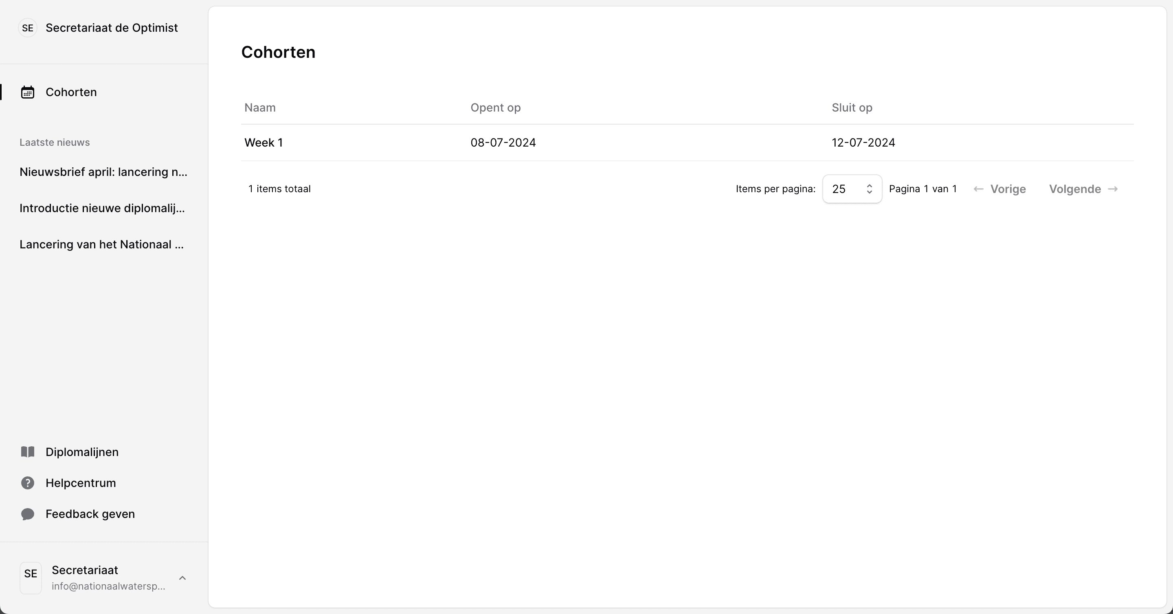The image size is (1173, 614).
Task: Open news item Introductie nieuwe diplomalijnen
Action: click(102, 208)
